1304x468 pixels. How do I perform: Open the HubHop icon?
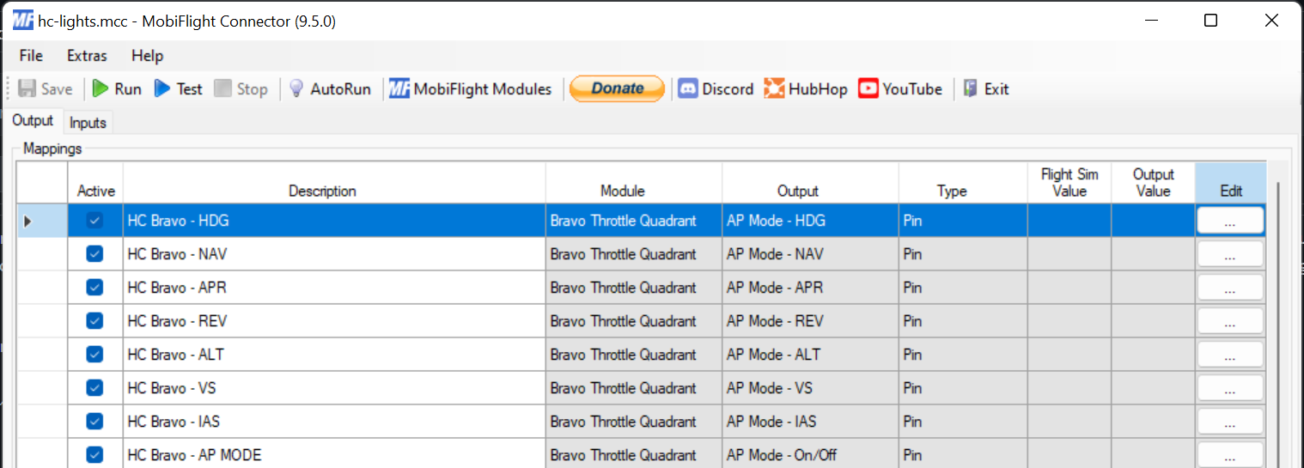[775, 88]
